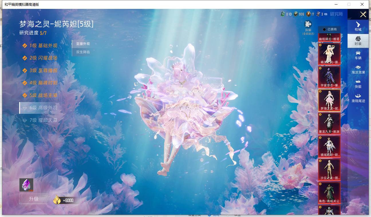Image resolution: width=371 pixels, height=217 pixels.
Task: Click the diamond icon beside 2级 闪耀战场
Action: (25, 58)
